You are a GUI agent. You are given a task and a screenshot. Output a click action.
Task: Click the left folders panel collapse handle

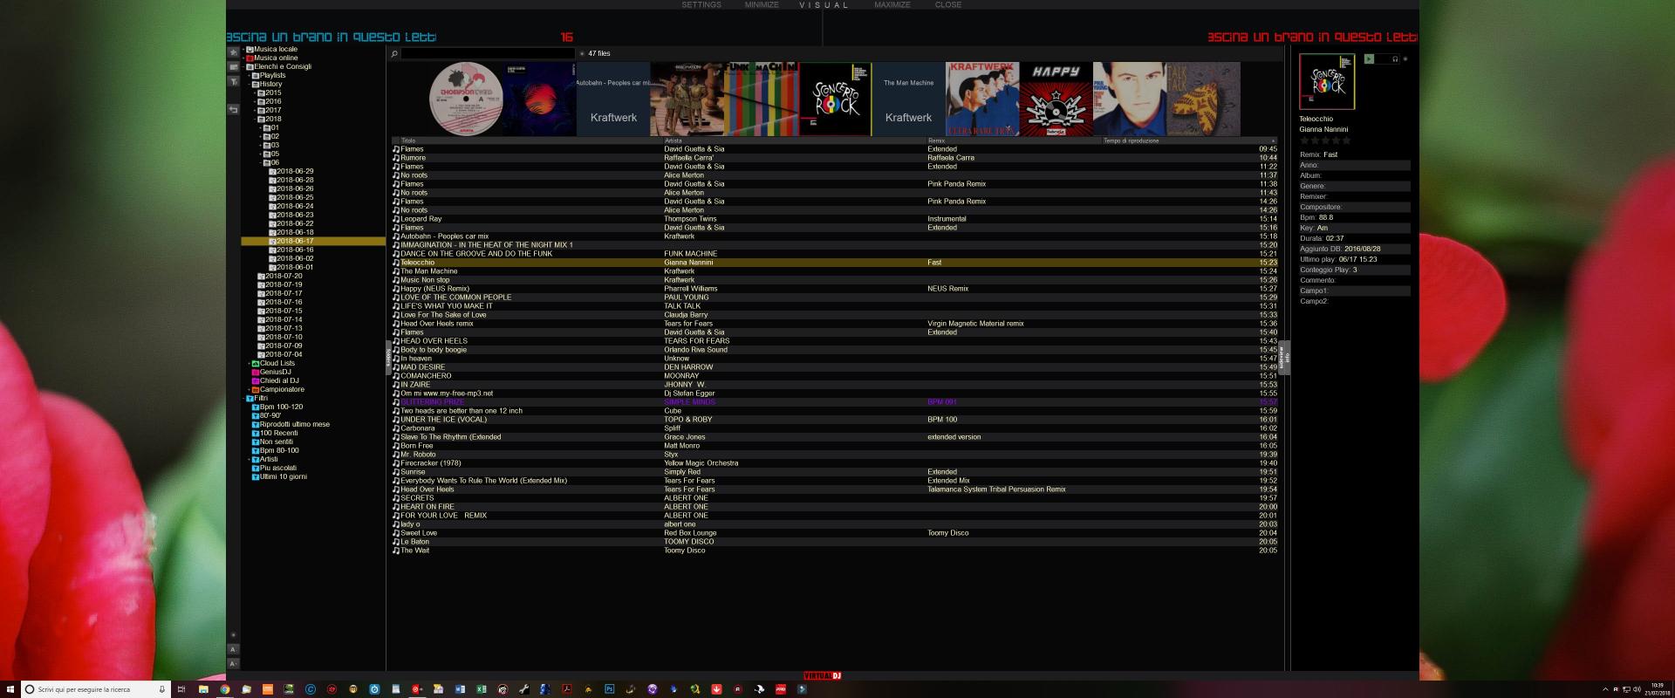click(x=388, y=358)
